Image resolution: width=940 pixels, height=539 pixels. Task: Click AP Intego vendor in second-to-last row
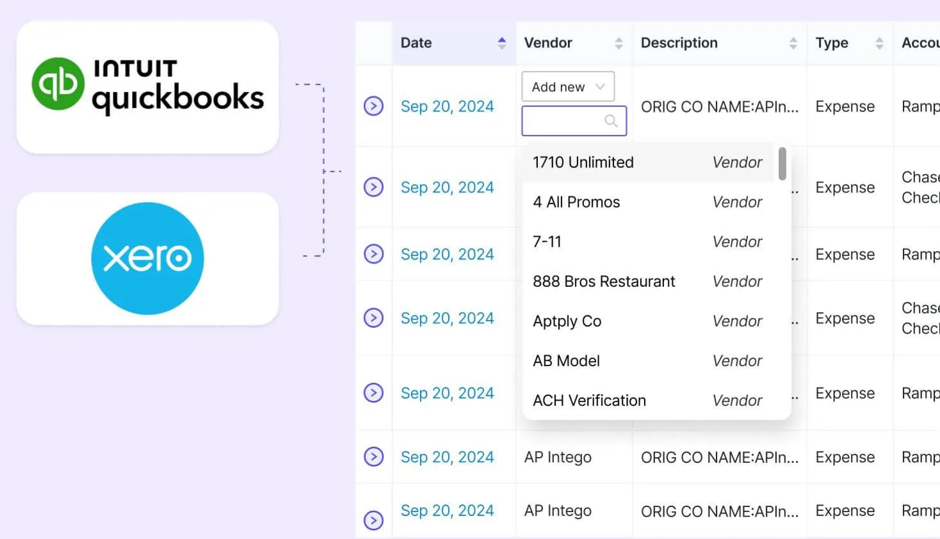coord(558,457)
